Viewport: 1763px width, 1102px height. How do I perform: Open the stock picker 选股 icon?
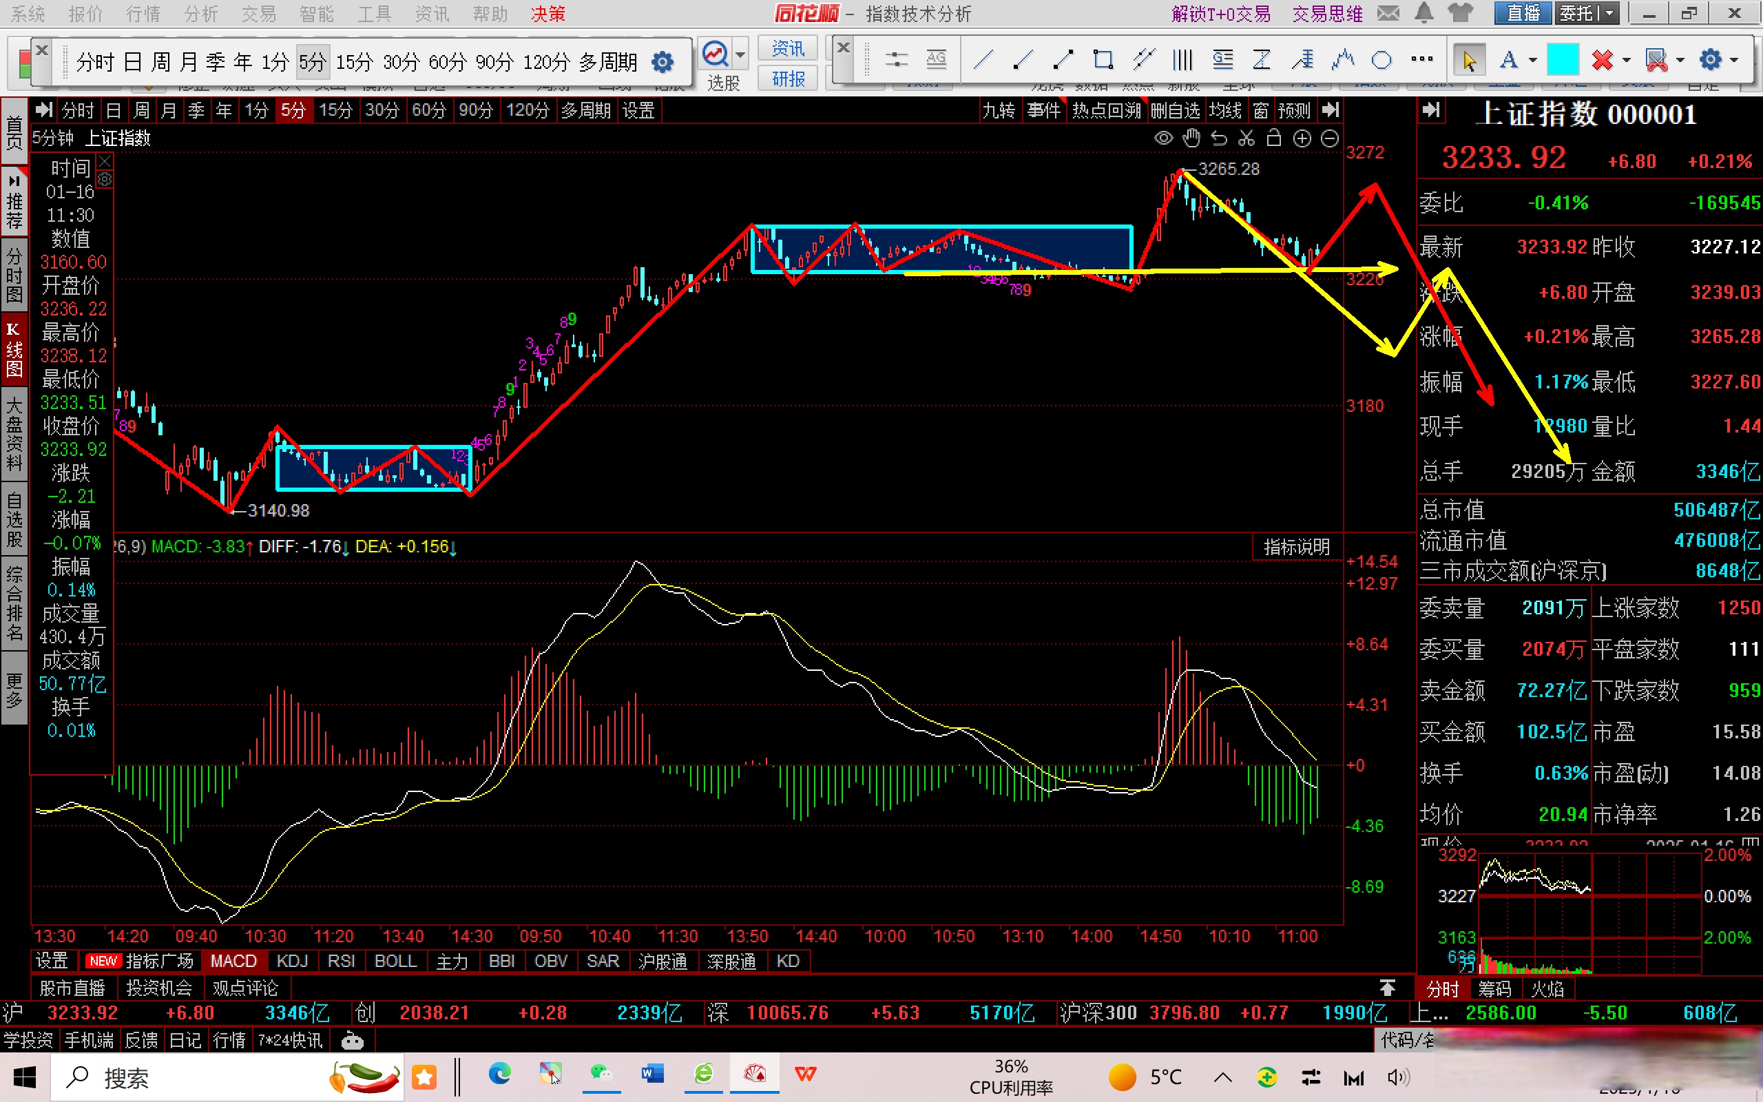tap(716, 54)
